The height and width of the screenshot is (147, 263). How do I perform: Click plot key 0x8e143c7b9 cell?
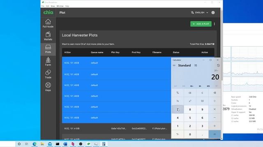(x=119, y=129)
